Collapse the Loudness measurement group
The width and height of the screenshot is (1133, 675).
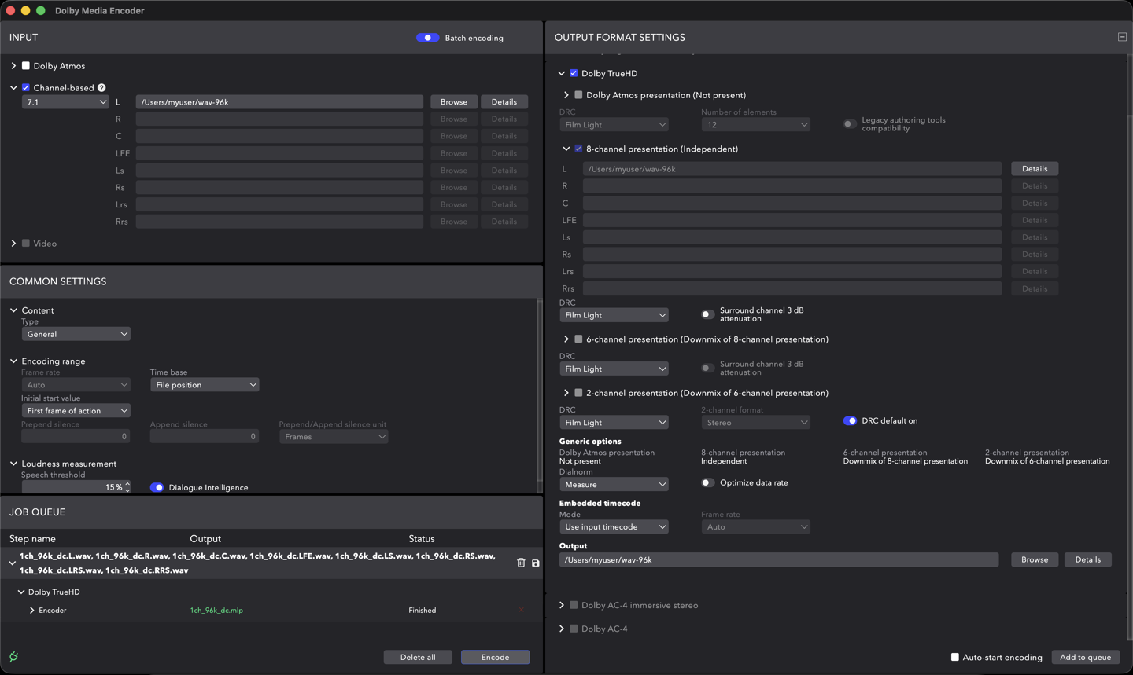tap(13, 464)
